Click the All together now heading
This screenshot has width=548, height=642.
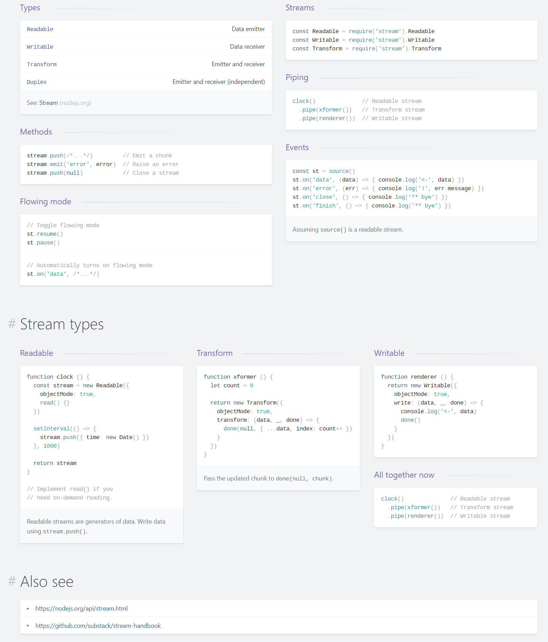point(404,475)
